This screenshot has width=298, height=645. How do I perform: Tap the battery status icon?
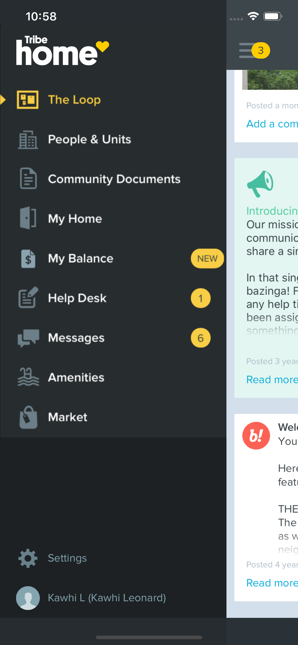click(273, 16)
